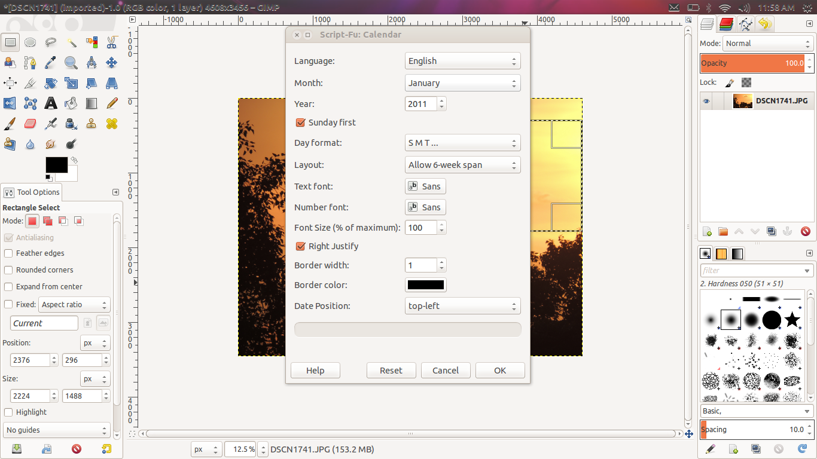Enable Rounded corners option
This screenshot has width=817, height=459.
[8, 270]
